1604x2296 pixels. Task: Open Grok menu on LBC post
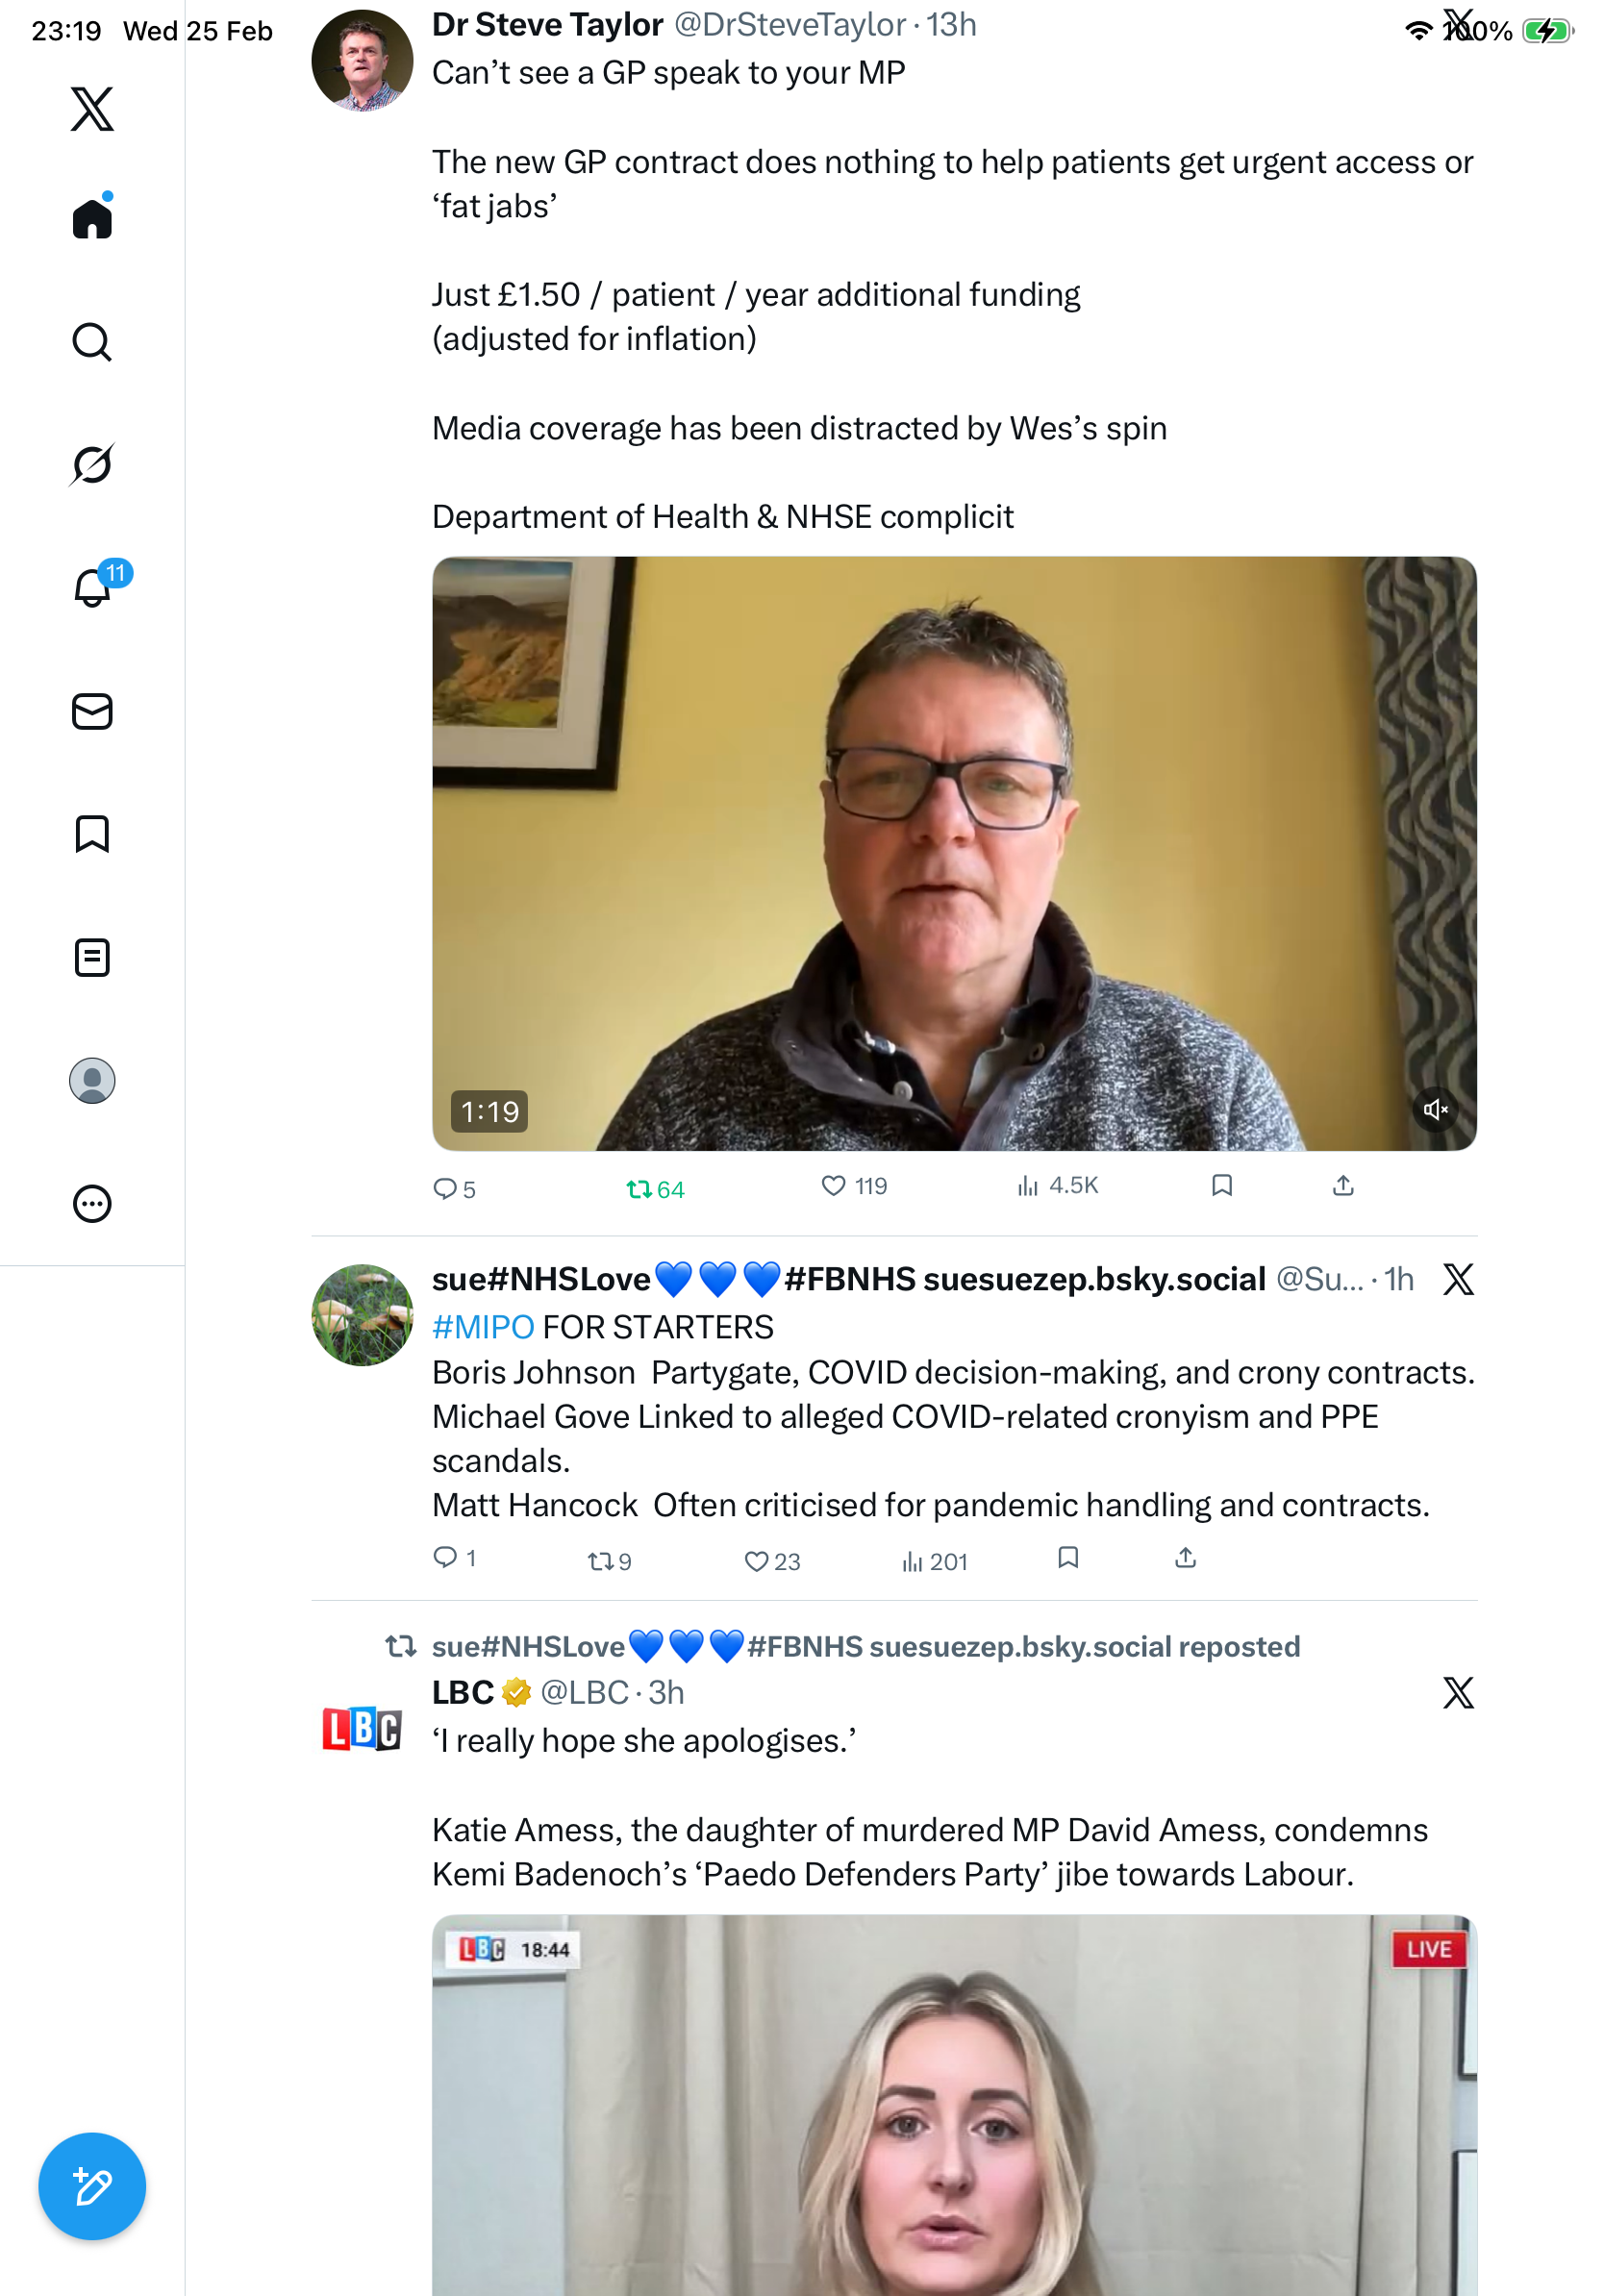(1458, 1692)
